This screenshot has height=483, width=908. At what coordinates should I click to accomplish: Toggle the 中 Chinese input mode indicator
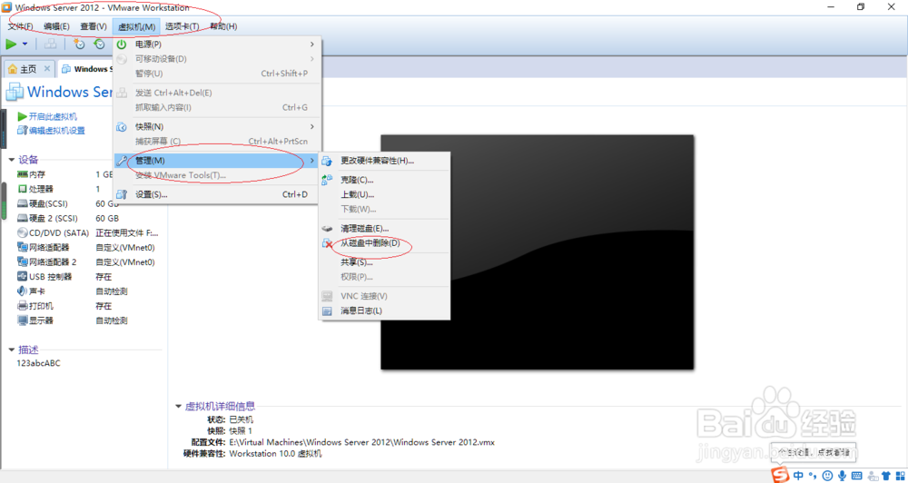click(798, 476)
